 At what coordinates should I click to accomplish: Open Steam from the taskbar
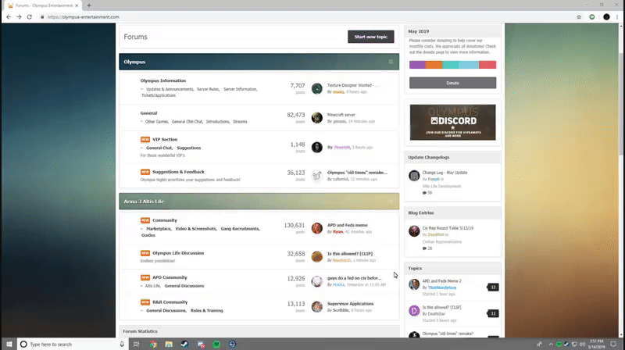[184, 344]
